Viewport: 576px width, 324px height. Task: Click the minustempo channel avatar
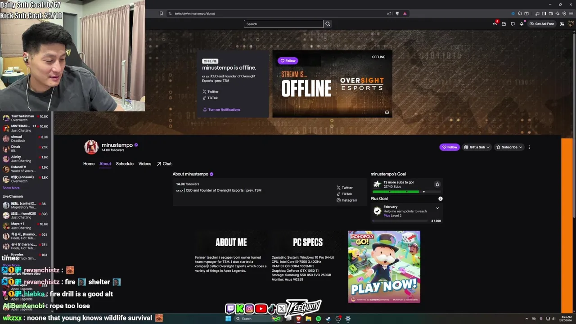click(x=91, y=147)
